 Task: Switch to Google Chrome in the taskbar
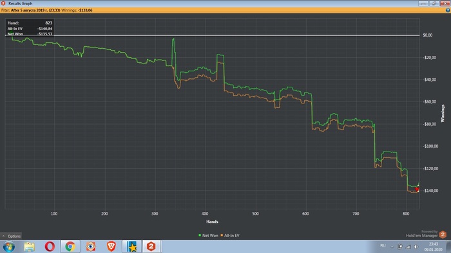click(x=70, y=247)
